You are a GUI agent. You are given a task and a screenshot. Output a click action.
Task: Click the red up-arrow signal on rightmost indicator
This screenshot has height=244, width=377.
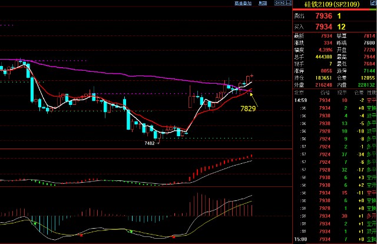pos(173,237)
